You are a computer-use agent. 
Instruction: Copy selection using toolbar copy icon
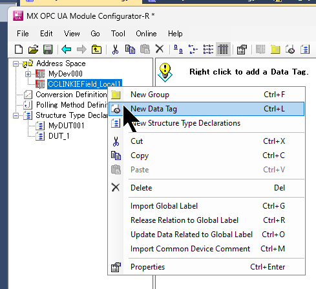(x=130, y=49)
